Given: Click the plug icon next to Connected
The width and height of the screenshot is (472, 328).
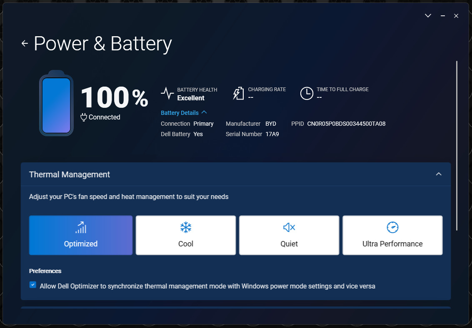Looking at the screenshot, I should pyautogui.click(x=84, y=117).
